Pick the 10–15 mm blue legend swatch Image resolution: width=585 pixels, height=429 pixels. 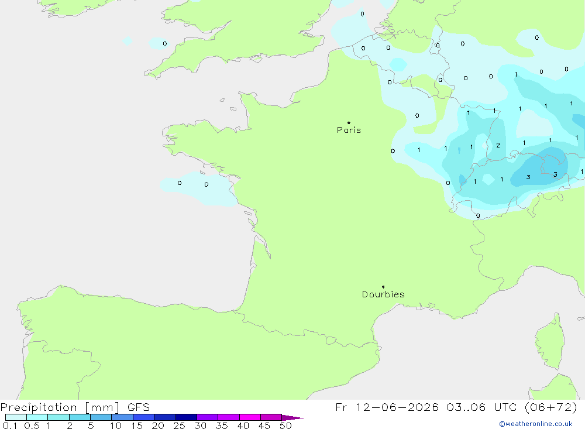pyautogui.click(x=122, y=417)
